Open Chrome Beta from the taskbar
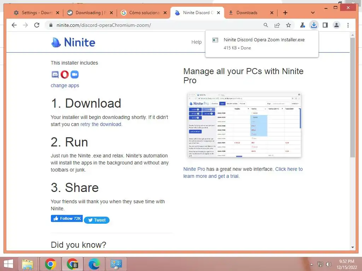 [72, 264]
